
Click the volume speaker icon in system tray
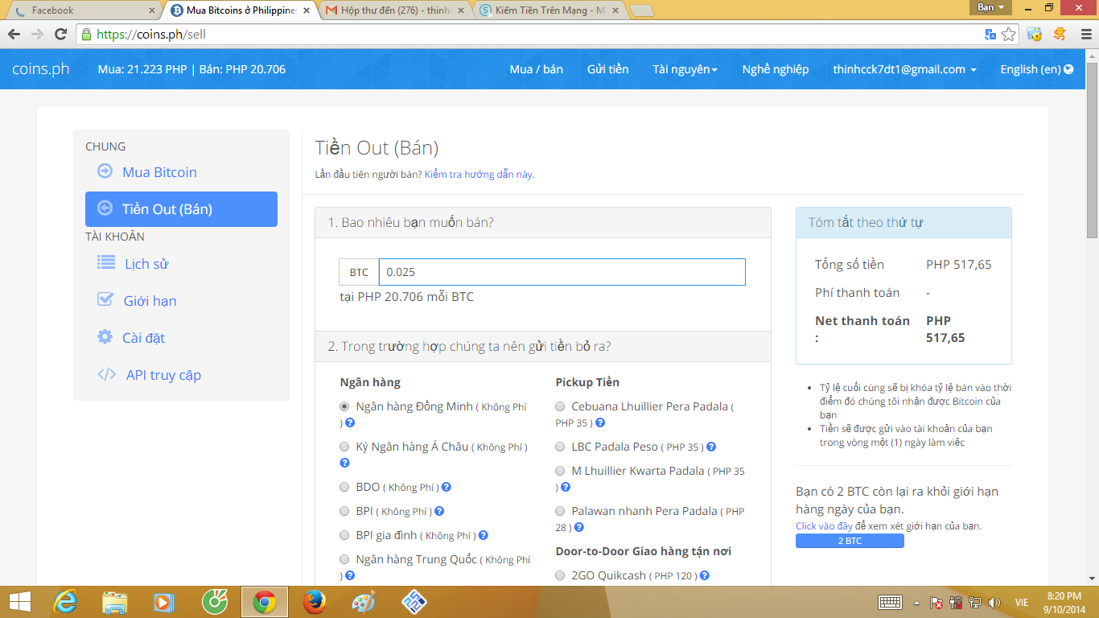(994, 602)
